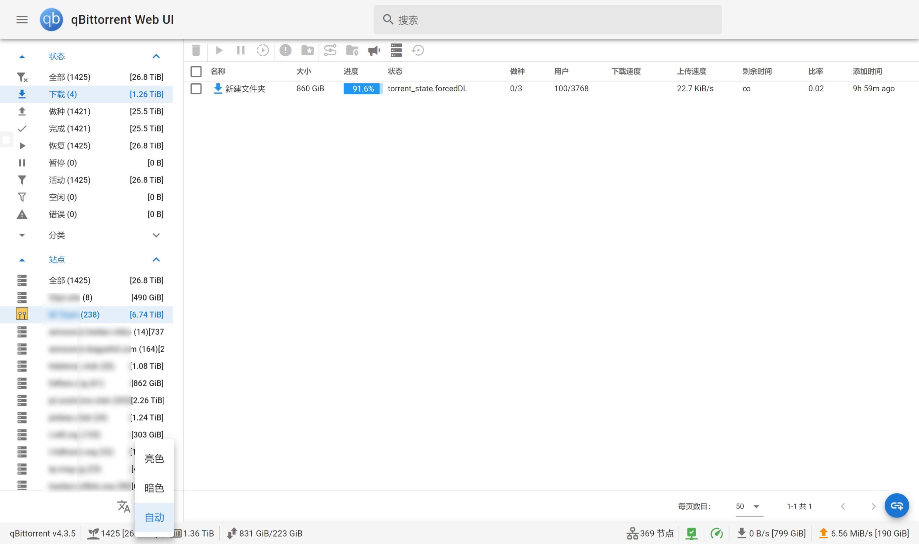Click the 91.6% progress bar
Image resolution: width=919 pixels, height=544 pixels.
tap(362, 89)
